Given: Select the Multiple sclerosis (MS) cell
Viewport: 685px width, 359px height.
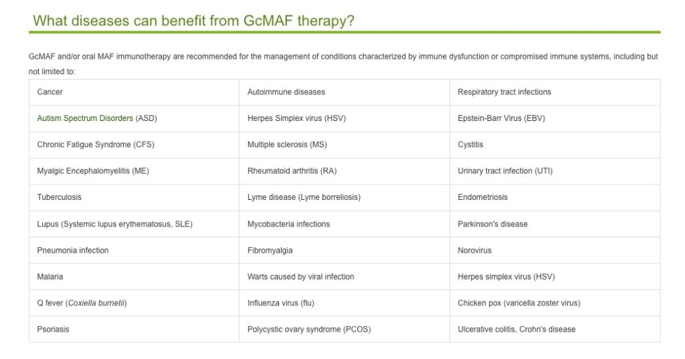Looking at the screenshot, I should 345,144.
